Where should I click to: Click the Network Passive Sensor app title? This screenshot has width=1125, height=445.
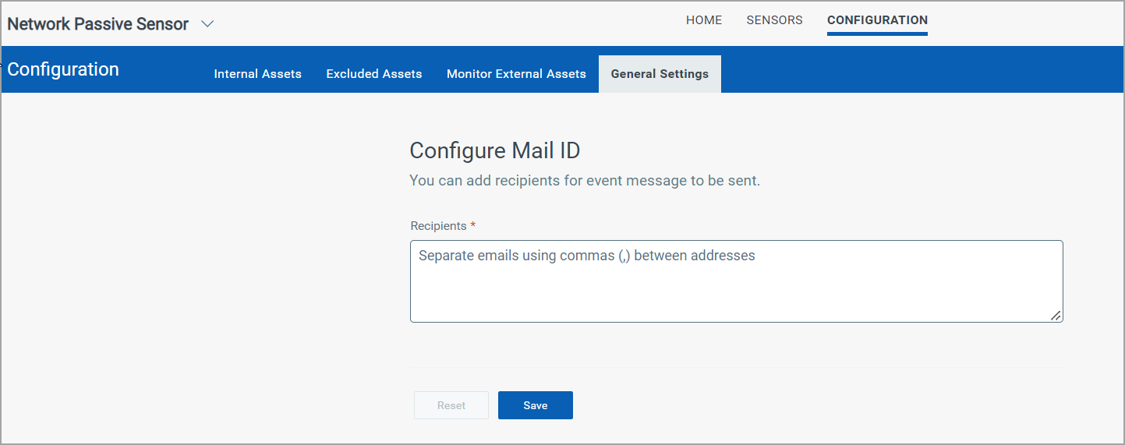coord(98,24)
